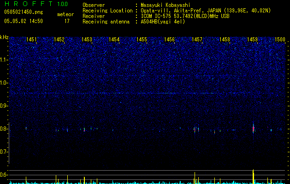Click the 1458 time marker
This screenshot has width=290, height=184.
(x=225, y=40)
